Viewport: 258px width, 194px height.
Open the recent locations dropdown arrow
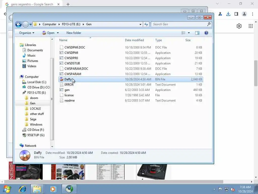30,25
